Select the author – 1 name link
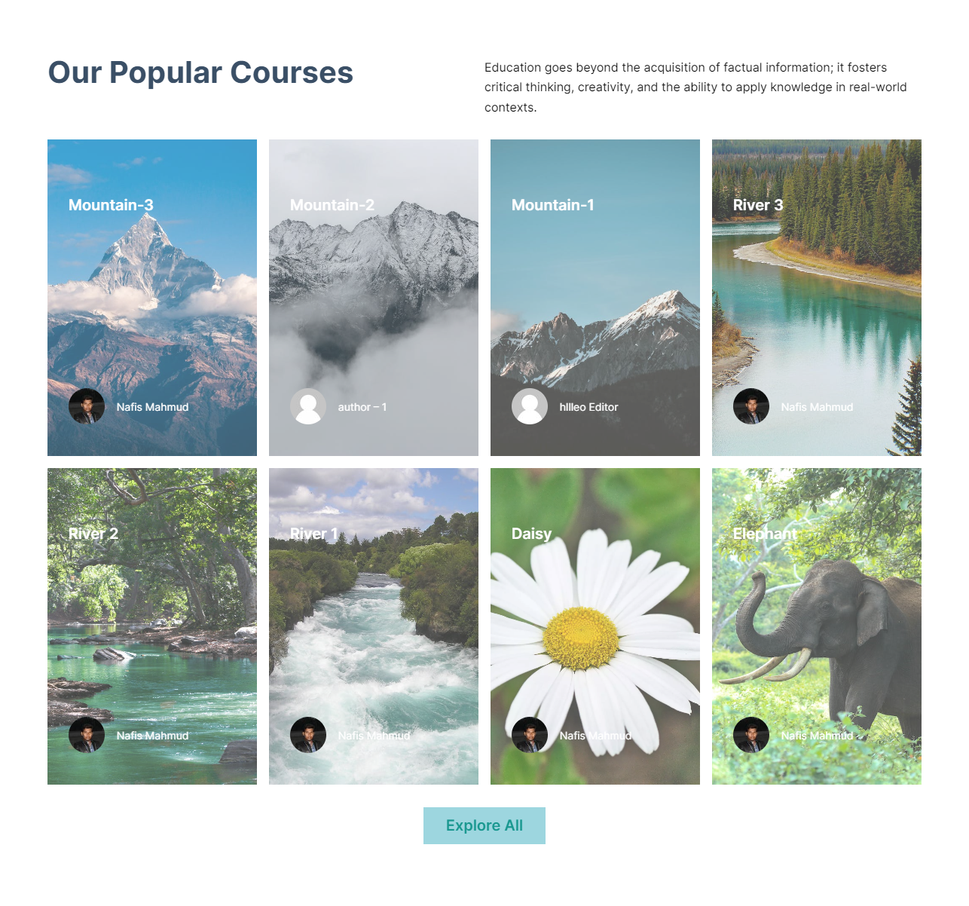The image size is (969, 906). pyautogui.click(x=362, y=407)
